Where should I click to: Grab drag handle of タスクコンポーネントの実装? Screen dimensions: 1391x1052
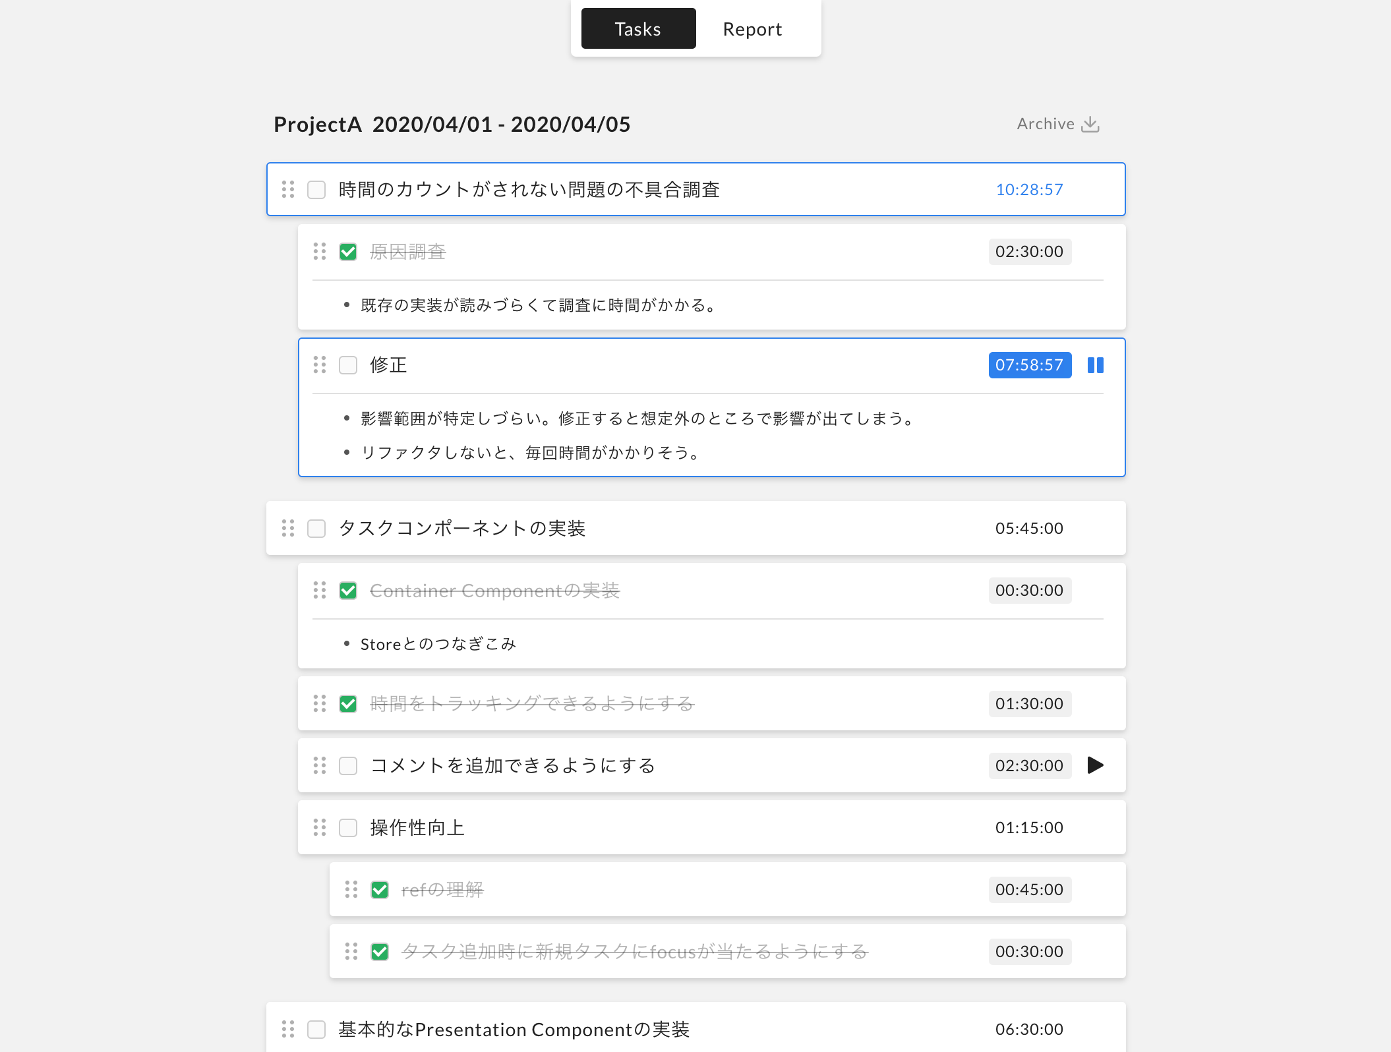[x=288, y=528]
